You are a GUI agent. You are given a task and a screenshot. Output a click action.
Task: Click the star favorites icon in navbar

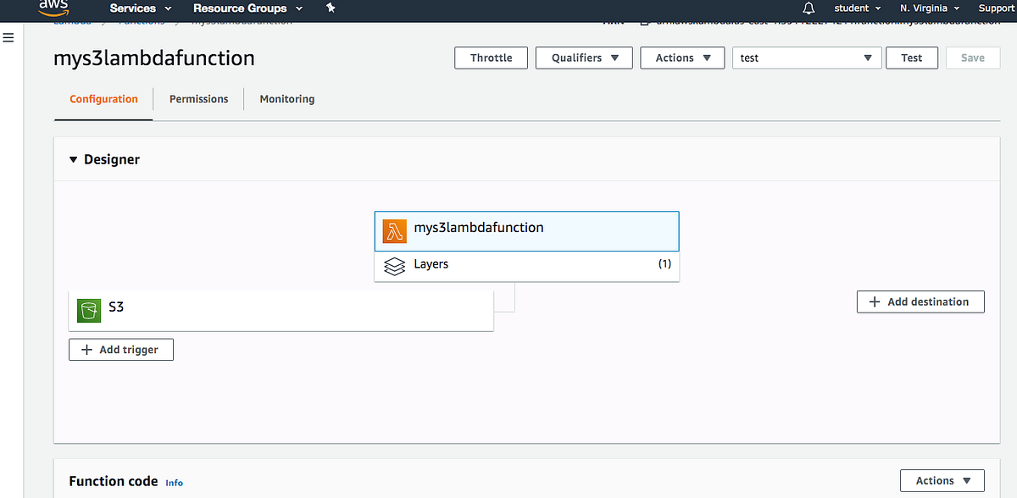[x=331, y=8]
